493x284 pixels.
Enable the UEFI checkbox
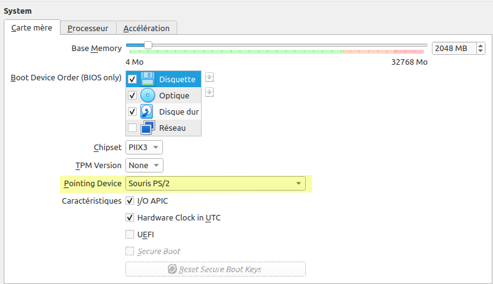point(130,235)
